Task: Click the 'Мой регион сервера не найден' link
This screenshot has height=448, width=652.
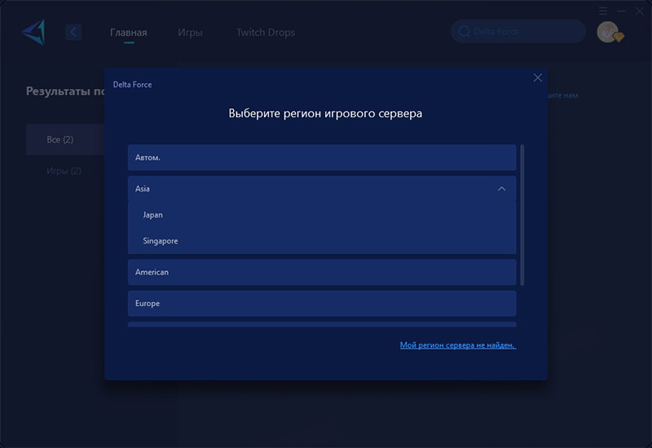Action: click(457, 345)
